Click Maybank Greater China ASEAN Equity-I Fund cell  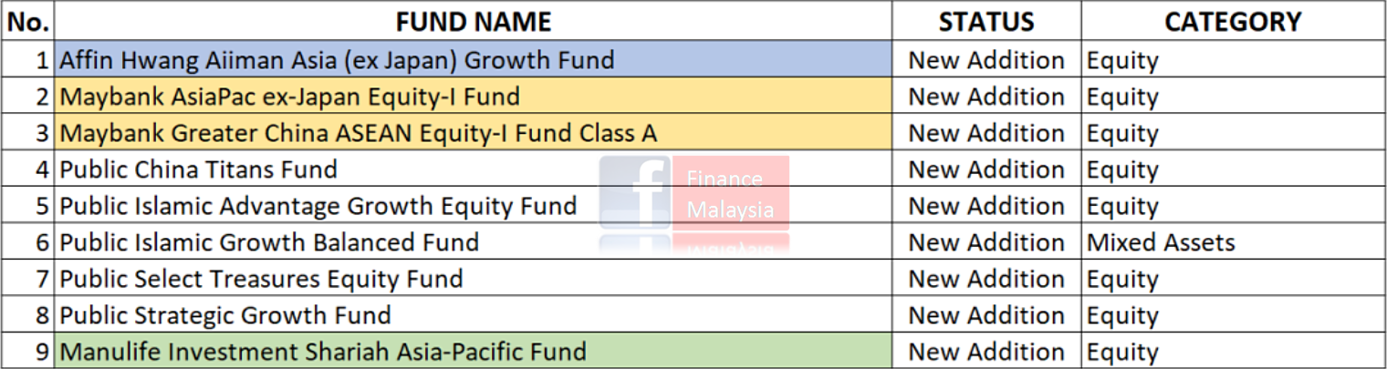[x=358, y=133]
